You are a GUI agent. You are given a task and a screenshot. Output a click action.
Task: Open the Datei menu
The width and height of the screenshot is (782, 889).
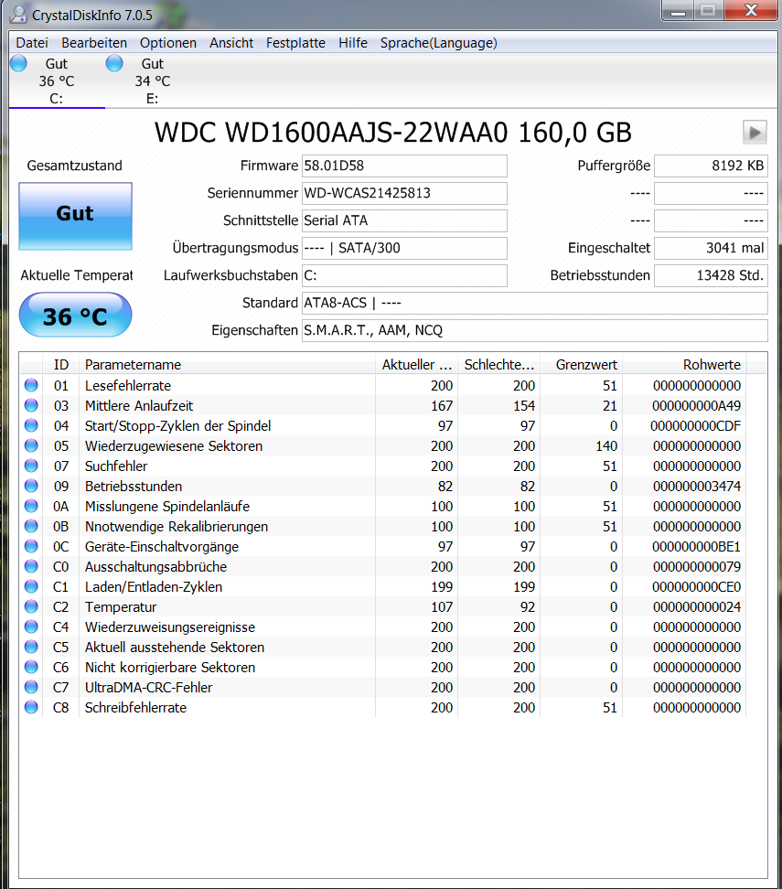pyautogui.click(x=32, y=43)
